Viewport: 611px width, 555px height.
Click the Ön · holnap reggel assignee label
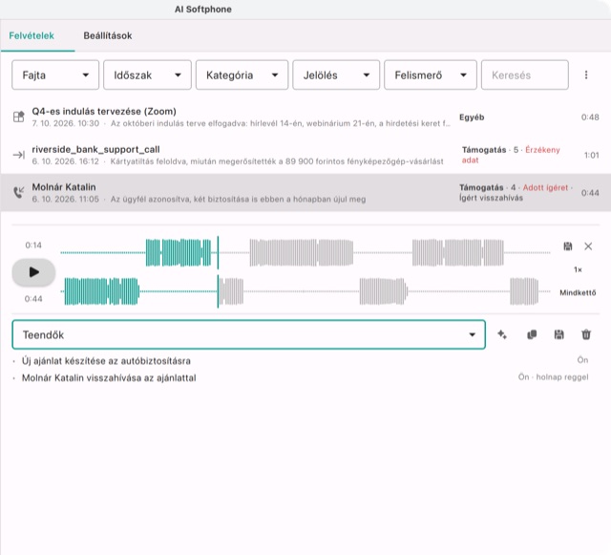[x=553, y=377]
